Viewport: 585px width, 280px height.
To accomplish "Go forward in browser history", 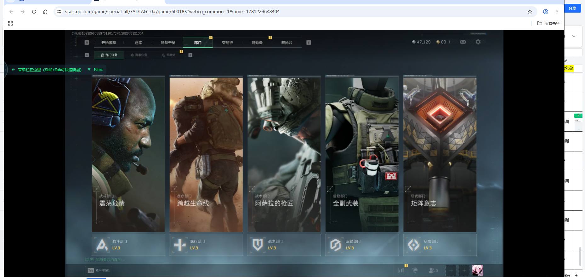I will (x=23, y=12).
